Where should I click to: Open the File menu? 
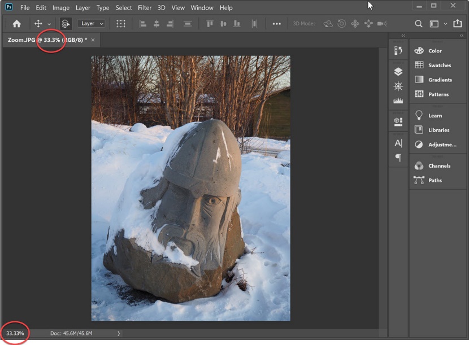(25, 8)
